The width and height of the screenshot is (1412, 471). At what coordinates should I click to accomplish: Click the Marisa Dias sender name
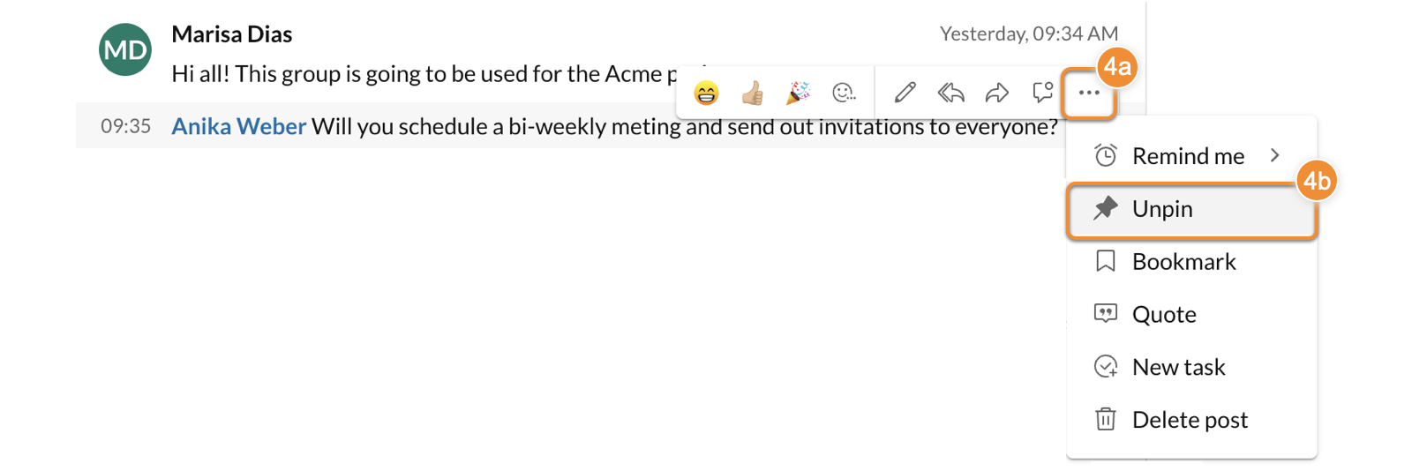232,34
